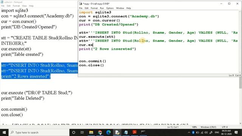Click 'cur.execute ("DROP TABLE Stud;")' in Notepad
The height and width of the screenshot is (136, 242).
pyautogui.click(x=37, y=93)
